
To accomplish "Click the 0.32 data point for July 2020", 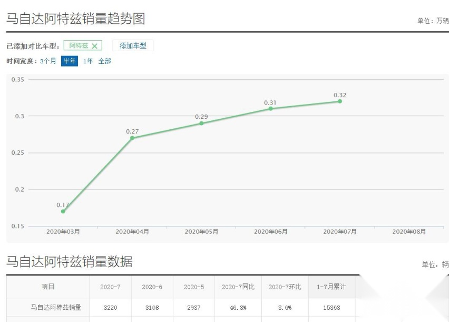I will coord(339,101).
